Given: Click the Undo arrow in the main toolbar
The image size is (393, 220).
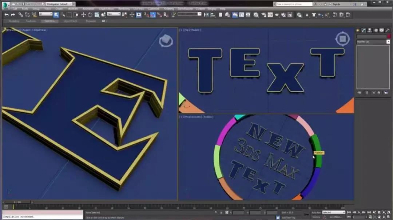Looking at the screenshot, I should [x=7, y=15].
